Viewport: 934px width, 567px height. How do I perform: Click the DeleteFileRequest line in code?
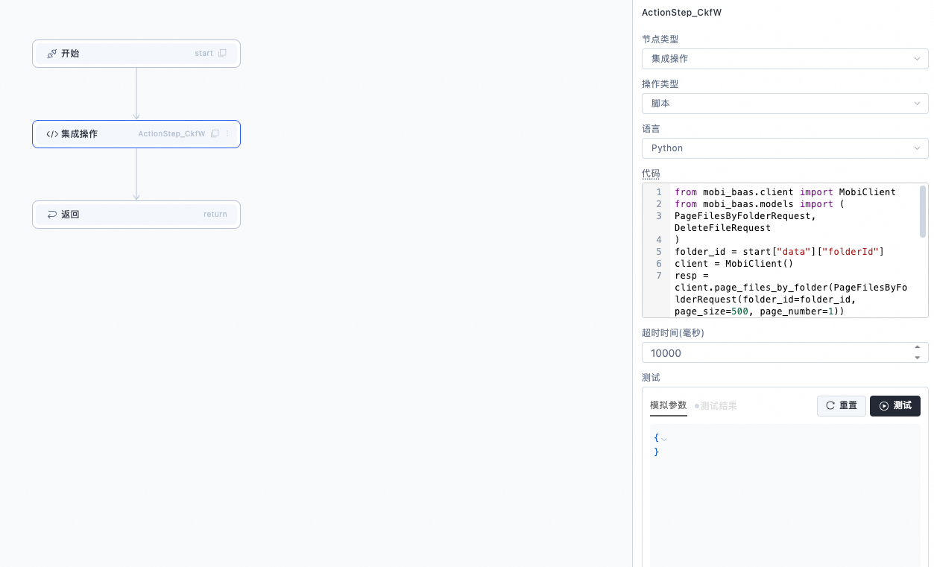point(722,228)
